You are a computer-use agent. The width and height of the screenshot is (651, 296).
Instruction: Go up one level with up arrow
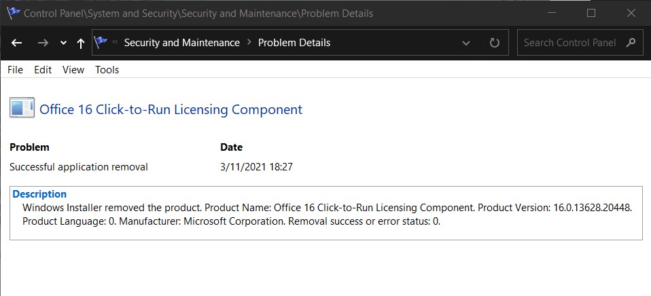[x=81, y=43]
